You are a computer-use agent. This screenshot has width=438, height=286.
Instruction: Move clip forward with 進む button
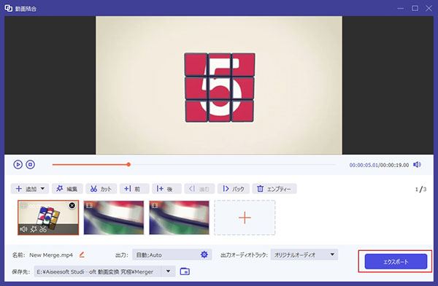pyautogui.click(x=199, y=189)
